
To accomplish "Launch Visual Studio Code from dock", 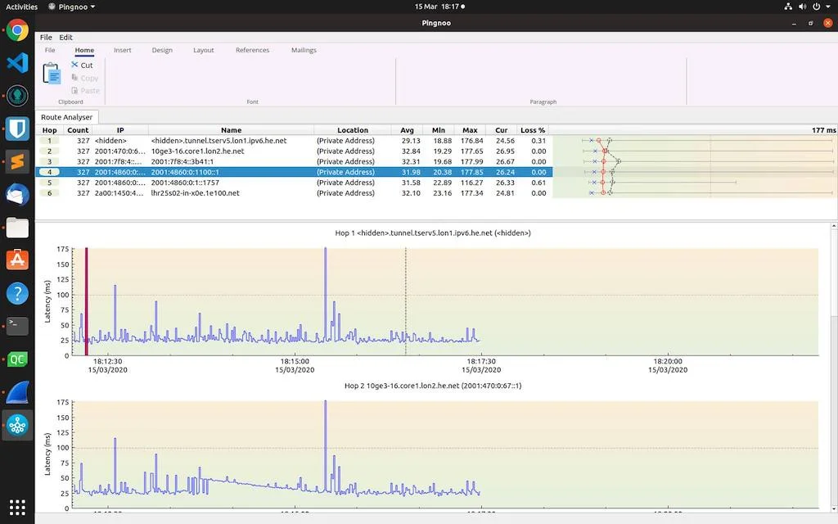I will click(x=17, y=63).
